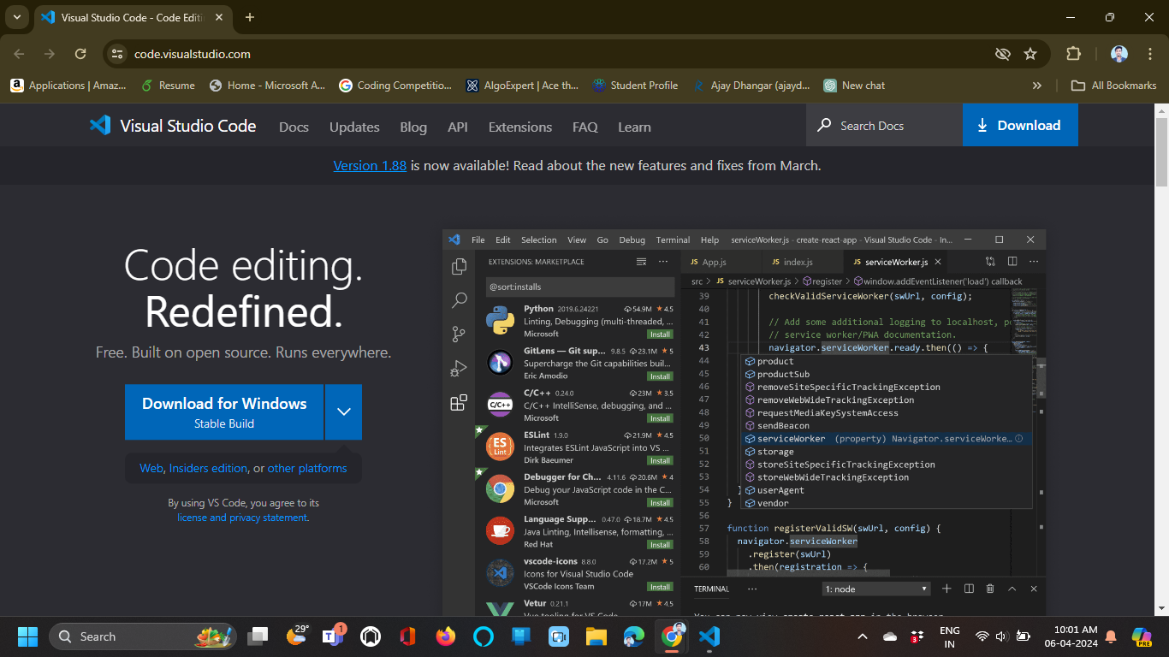Open the Home - Microsoft bookmark
The image size is (1169, 657).
(267, 86)
